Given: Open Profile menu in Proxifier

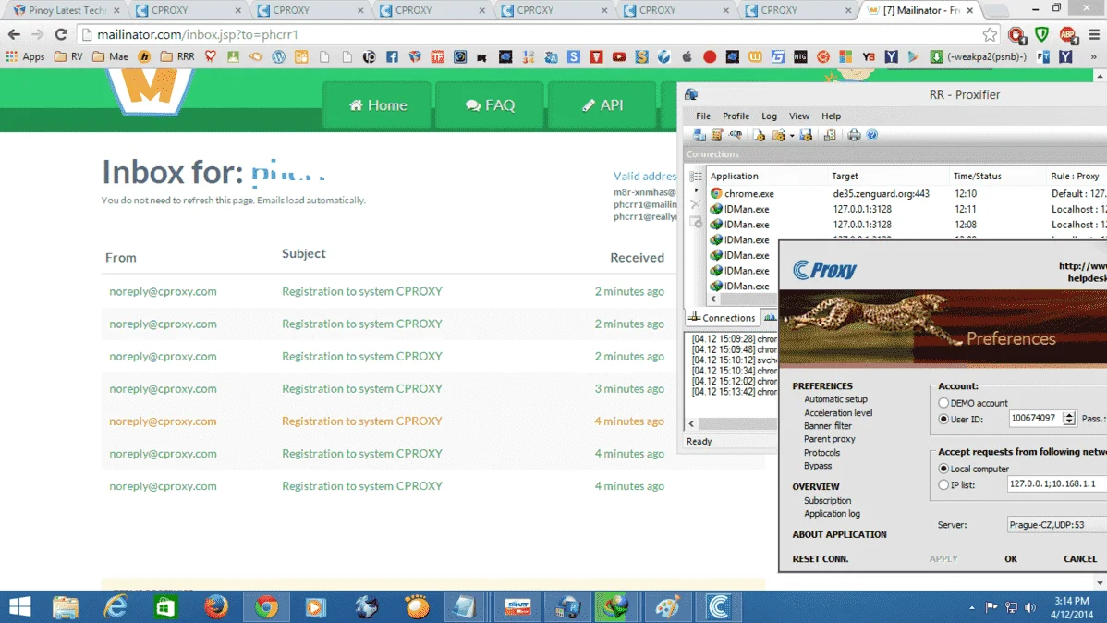Looking at the screenshot, I should point(736,116).
